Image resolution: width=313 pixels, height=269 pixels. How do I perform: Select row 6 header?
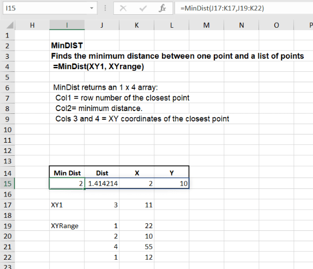tap(8, 88)
